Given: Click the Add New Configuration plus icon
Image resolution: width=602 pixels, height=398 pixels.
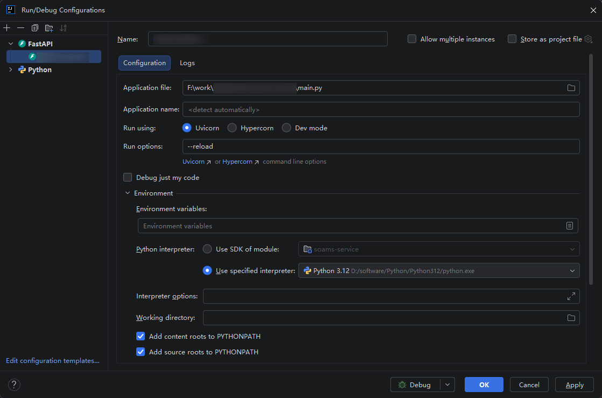Looking at the screenshot, I should pos(6,28).
